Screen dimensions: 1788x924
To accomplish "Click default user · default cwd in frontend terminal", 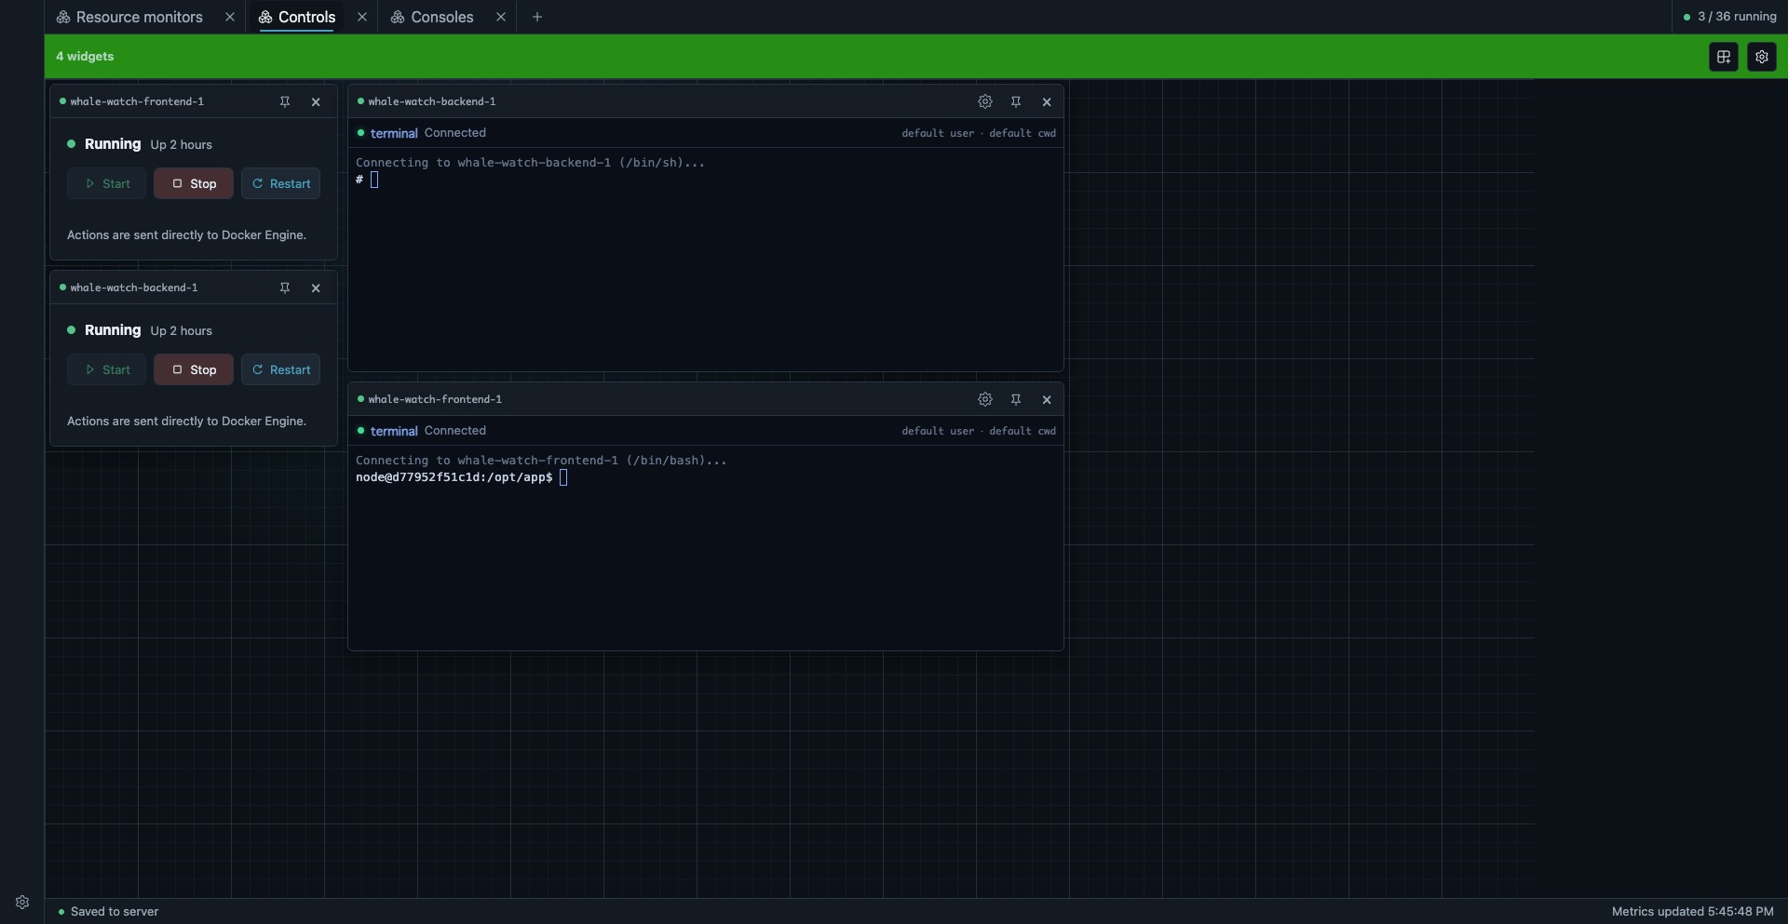I will click(x=979, y=431).
